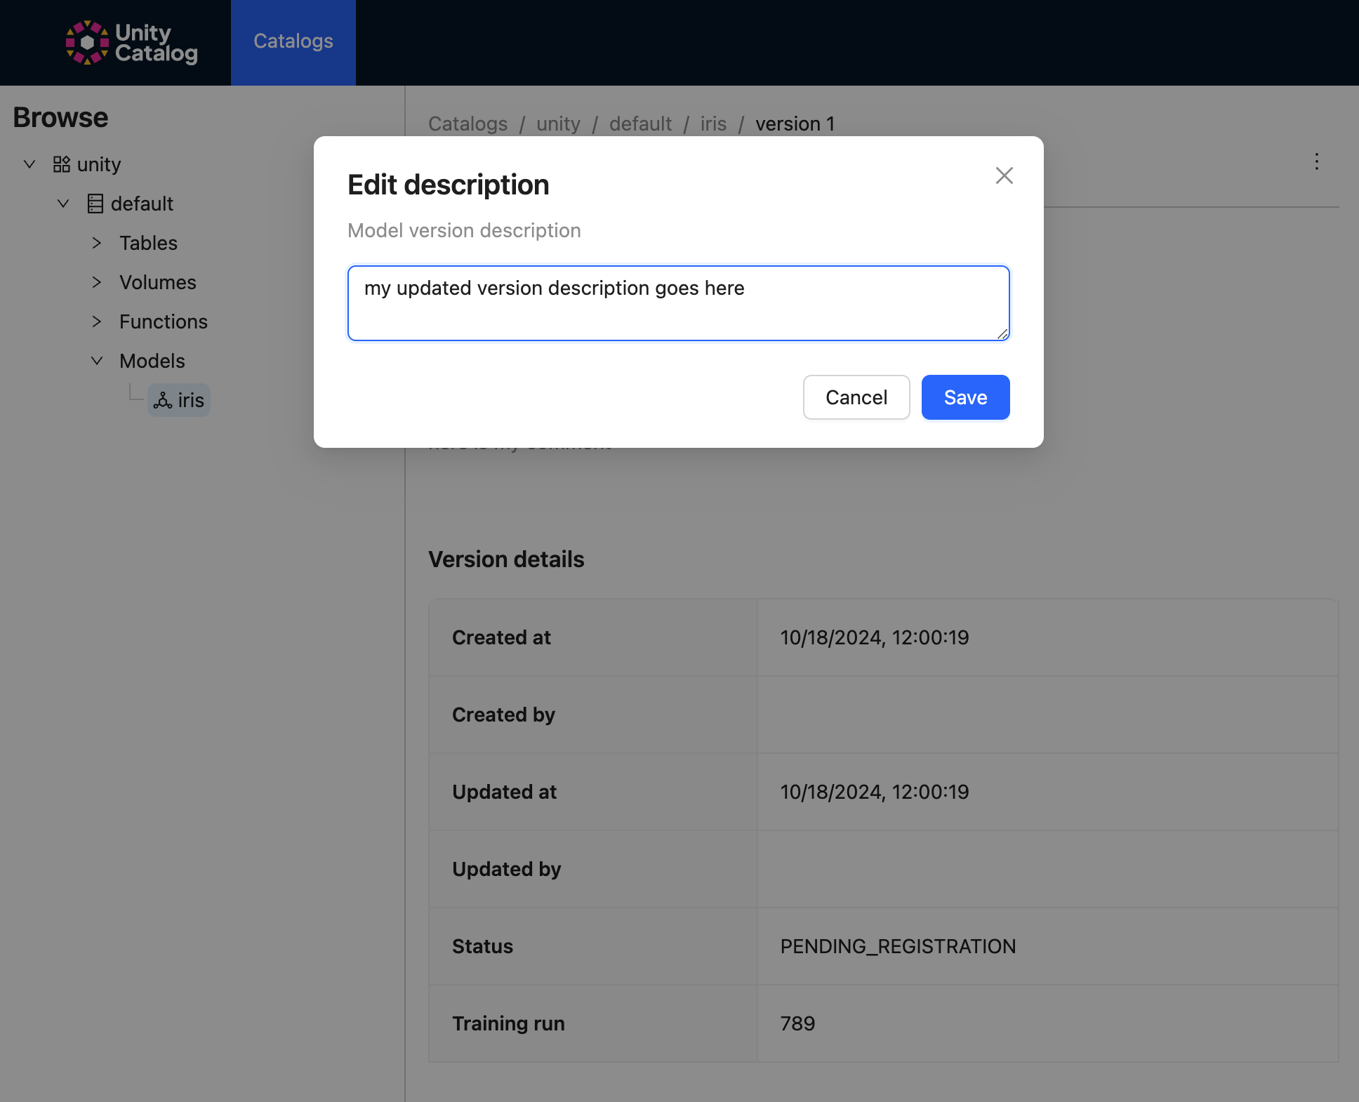
Task: Collapse the default schema expander
Action: pyautogui.click(x=63, y=204)
